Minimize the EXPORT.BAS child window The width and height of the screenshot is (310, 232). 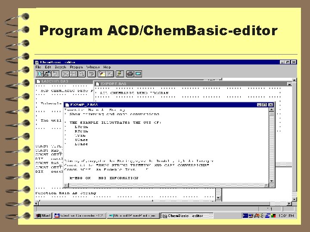(289, 84)
